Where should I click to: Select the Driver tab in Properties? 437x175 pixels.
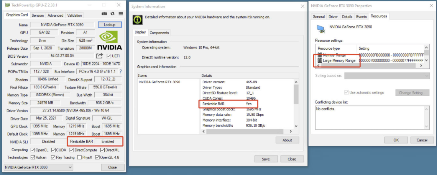333,17
